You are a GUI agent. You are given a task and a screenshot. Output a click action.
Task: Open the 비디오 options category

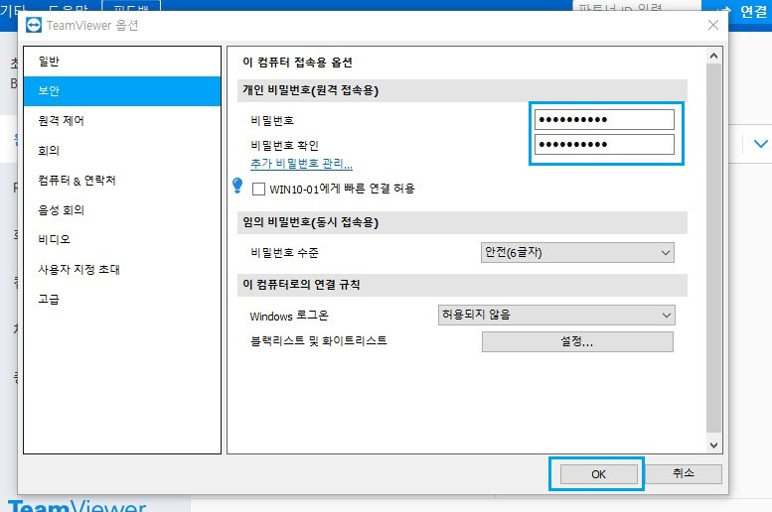coord(122,239)
